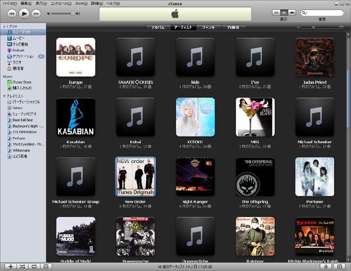Image resolution: width=351 pixels, height=271 pixels.
Task: Open パーティーシャッフル playlist
Action: (x=23, y=102)
